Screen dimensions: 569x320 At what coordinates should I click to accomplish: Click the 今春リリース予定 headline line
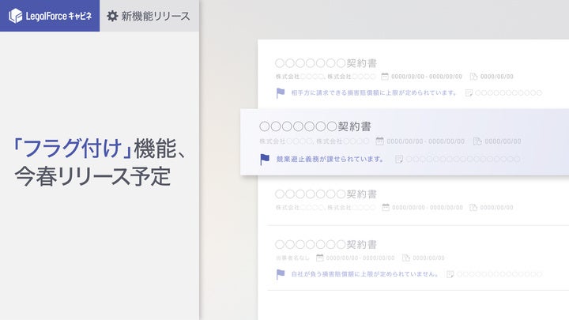tap(92, 176)
